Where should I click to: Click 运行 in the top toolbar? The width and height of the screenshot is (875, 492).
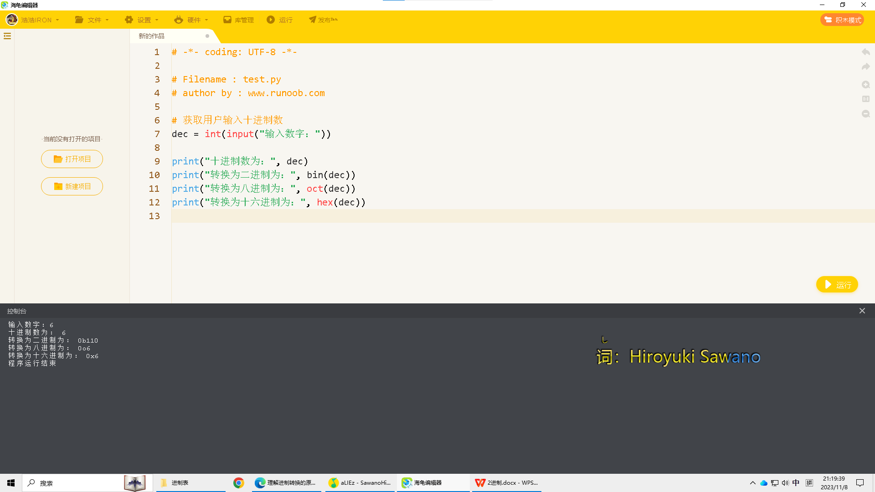coord(280,20)
